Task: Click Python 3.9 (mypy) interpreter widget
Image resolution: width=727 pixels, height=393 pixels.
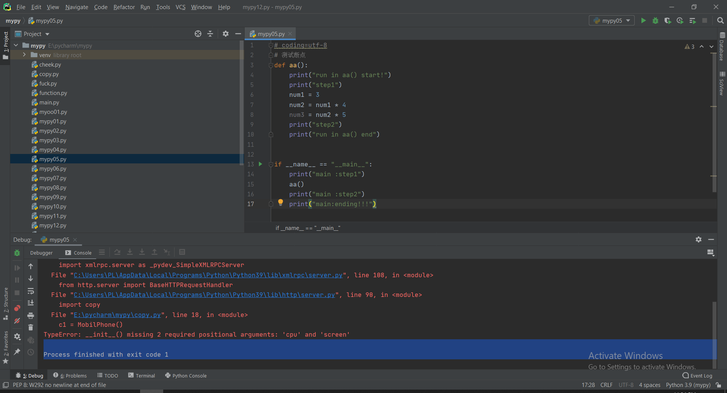Action: point(688,385)
